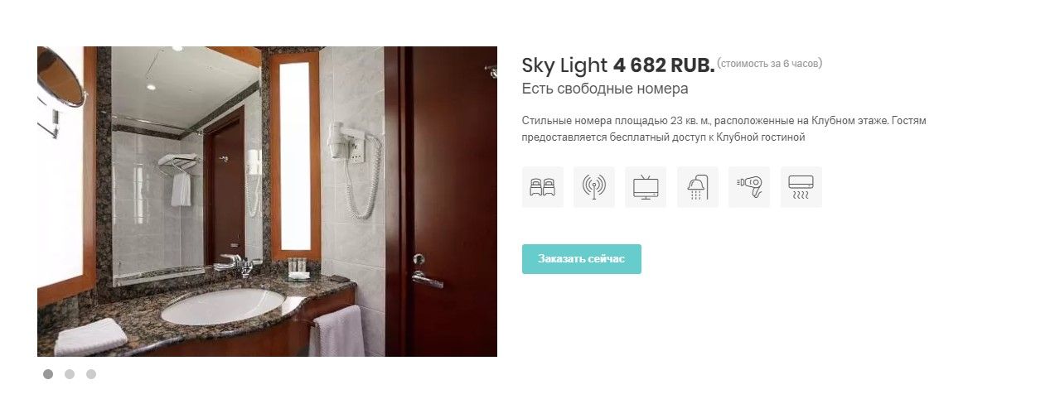The image size is (1060, 404).
Task: Select the Wi-Fi antenna amenity icon
Action: (594, 187)
